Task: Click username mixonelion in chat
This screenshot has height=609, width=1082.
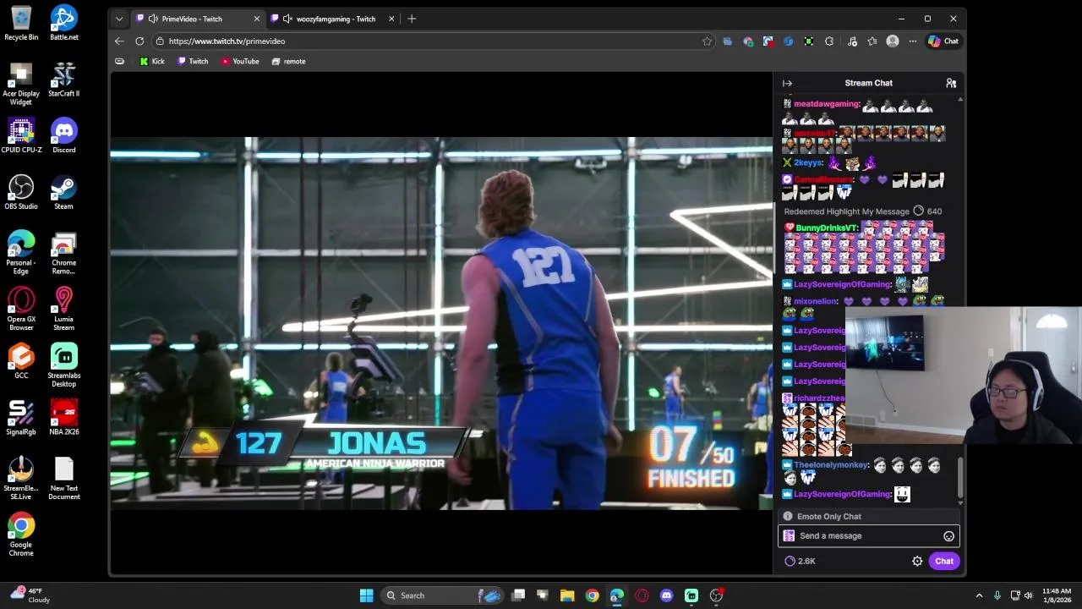Action: [815, 301]
